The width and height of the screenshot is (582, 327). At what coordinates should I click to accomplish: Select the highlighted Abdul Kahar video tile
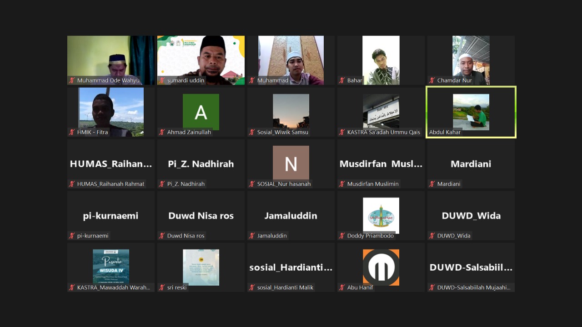[x=471, y=112]
